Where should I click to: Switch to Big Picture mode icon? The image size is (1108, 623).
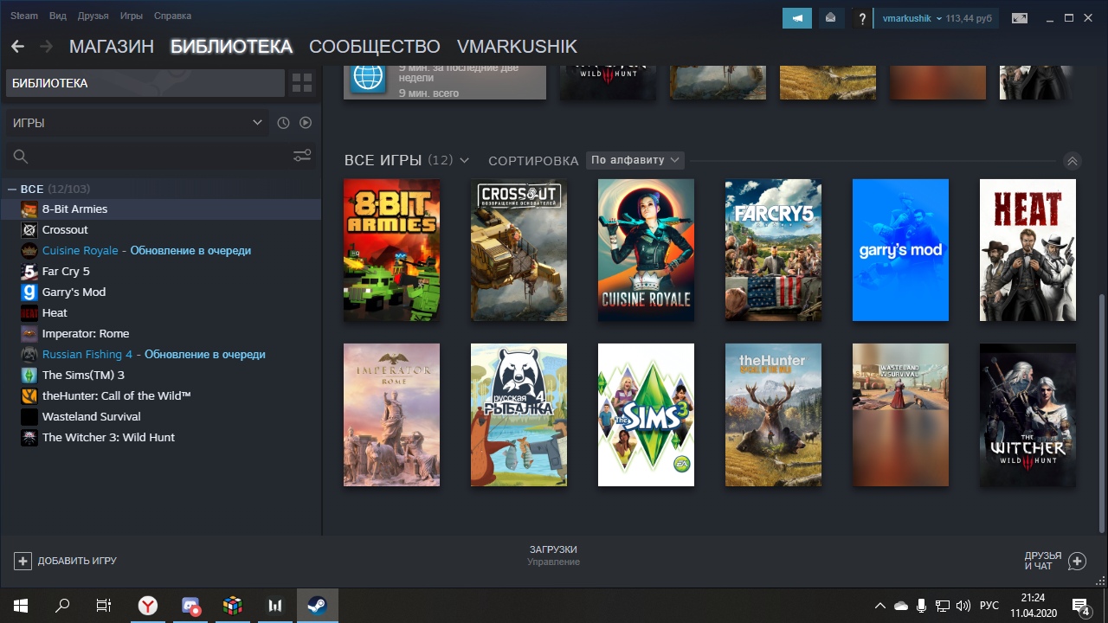click(x=1020, y=17)
